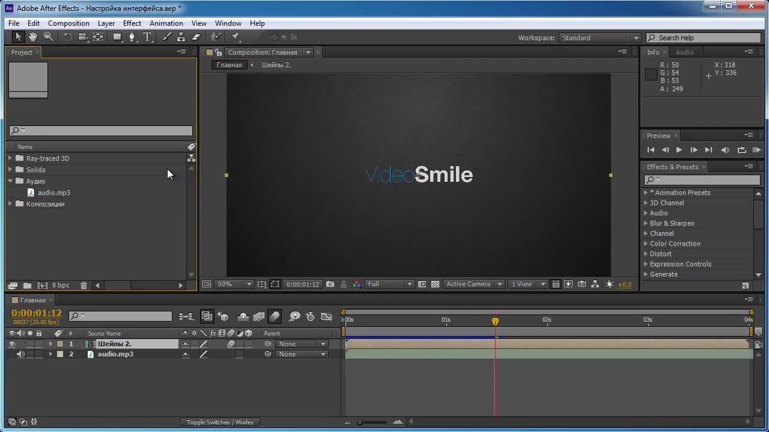The width and height of the screenshot is (769, 432).
Task: Open the Window menu
Action: click(228, 23)
